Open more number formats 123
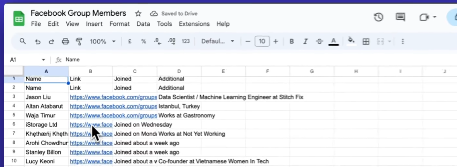Screen dimensions: 457x167 click(186, 41)
